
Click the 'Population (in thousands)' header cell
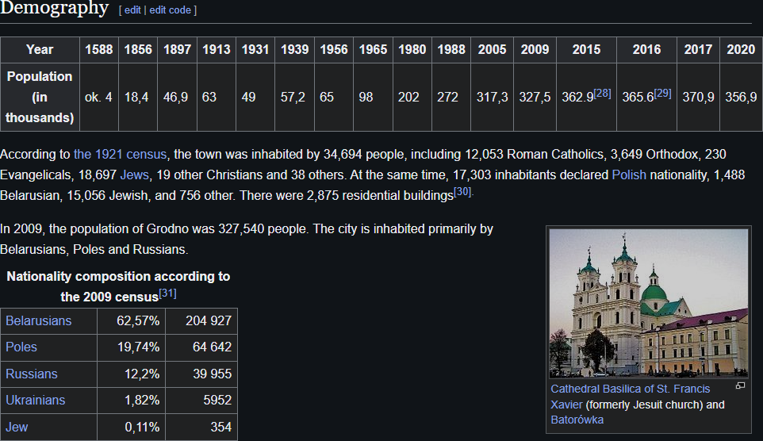[40, 97]
